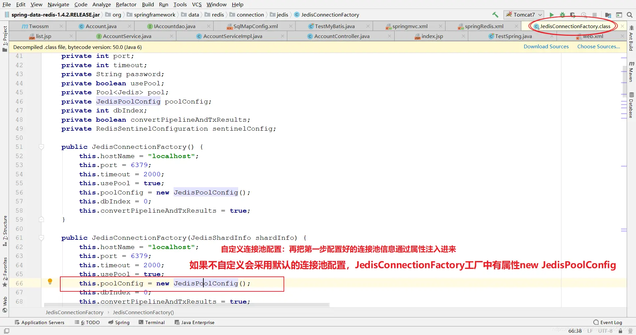This screenshot has height=335, width=636.
Task: Switch to the springRedis.xml tab
Action: click(x=484, y=26)
